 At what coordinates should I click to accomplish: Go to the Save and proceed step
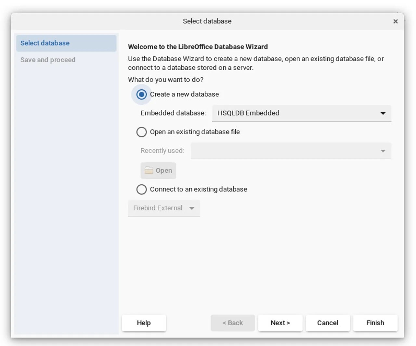click(x=48, y=60)
